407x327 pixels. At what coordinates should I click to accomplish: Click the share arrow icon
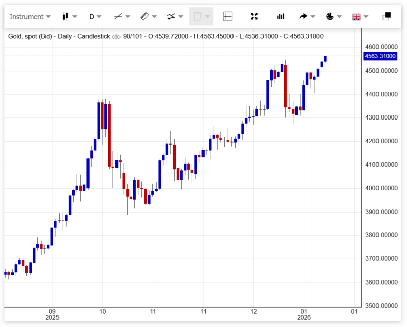click(303, 16)
